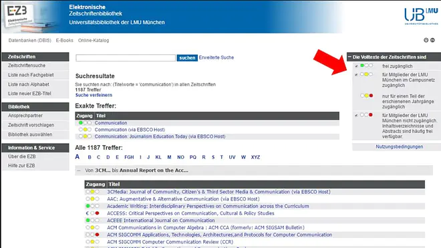Toggle the 'frei zugänglich' checkbox
Image resolution: width=441 pixels, height=248 pixels.
click(x=356, y=66)
